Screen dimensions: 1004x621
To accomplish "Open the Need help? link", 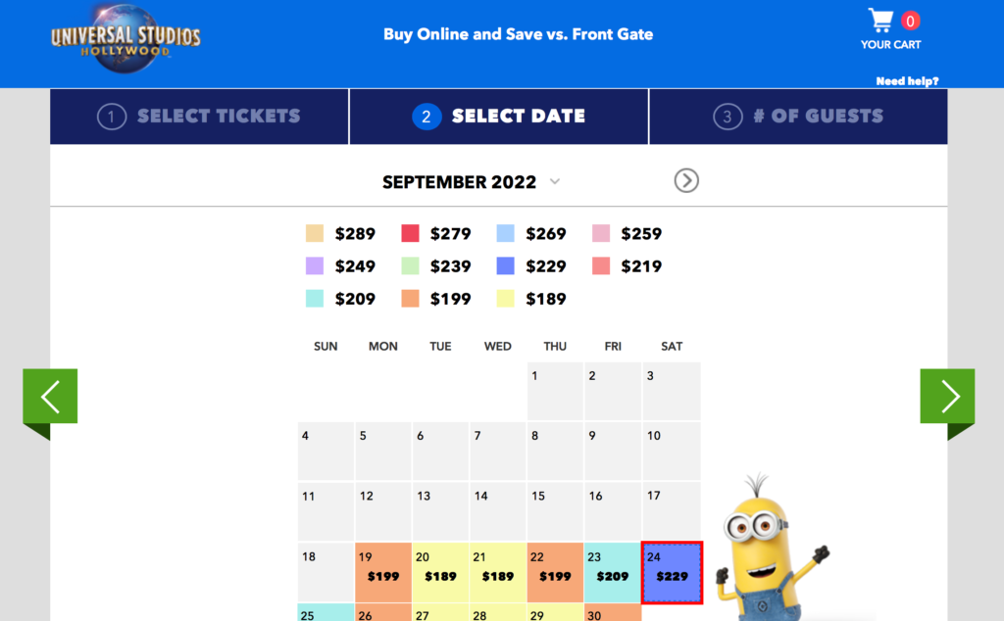I will pos(907,81).
